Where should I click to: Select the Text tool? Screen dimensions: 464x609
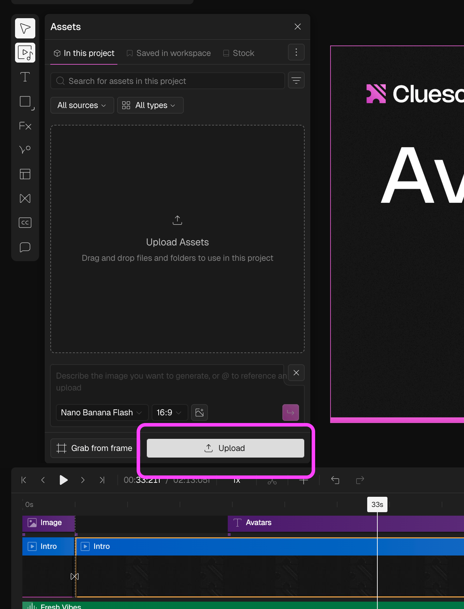coord(25,77)
